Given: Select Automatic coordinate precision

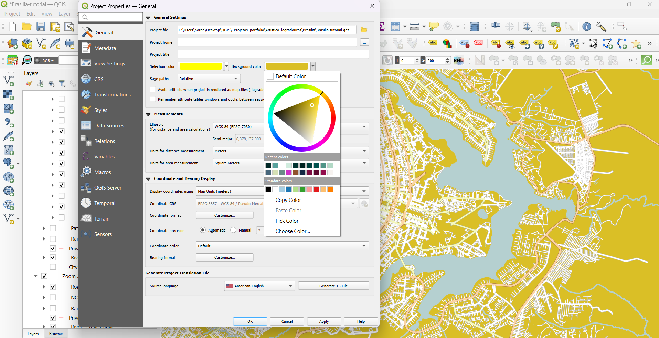Looking at the screenshot, I should [x=203, y=230].
